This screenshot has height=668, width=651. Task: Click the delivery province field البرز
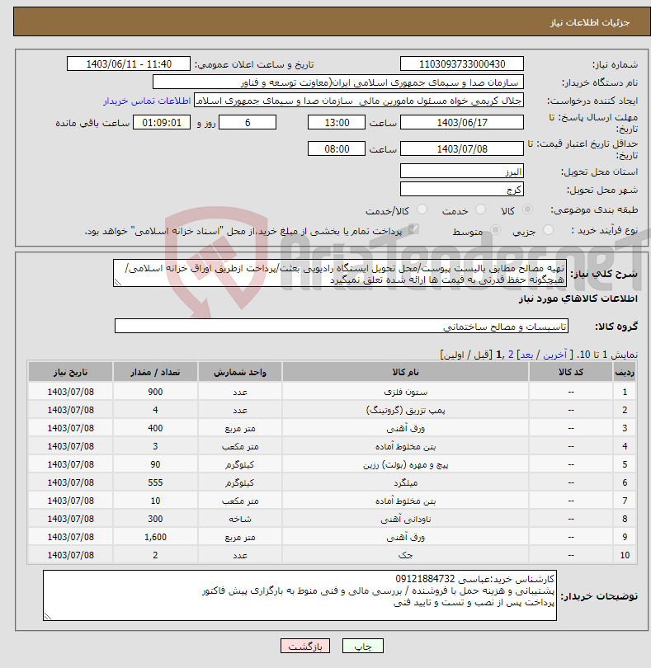(462, 172)
